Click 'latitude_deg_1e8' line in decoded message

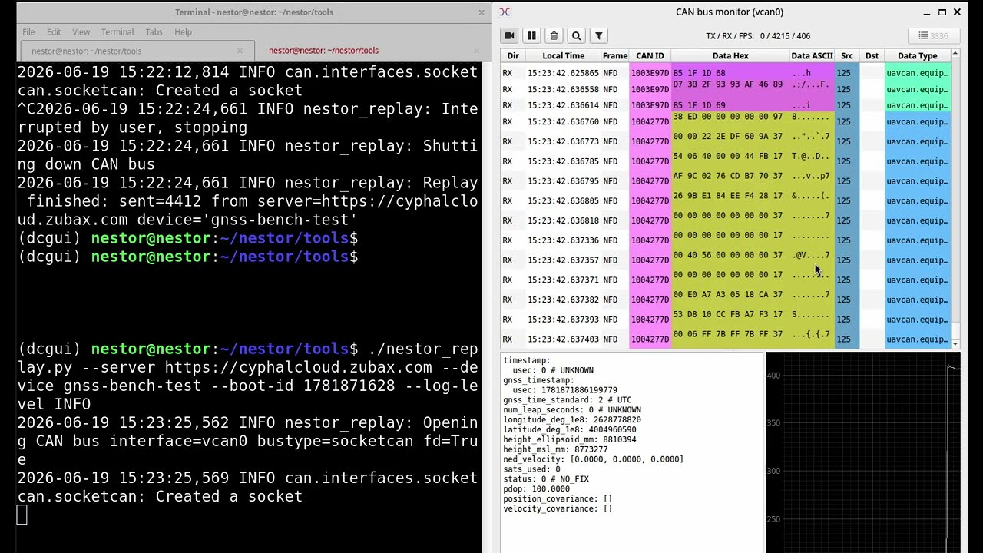(x=570, y=430)
